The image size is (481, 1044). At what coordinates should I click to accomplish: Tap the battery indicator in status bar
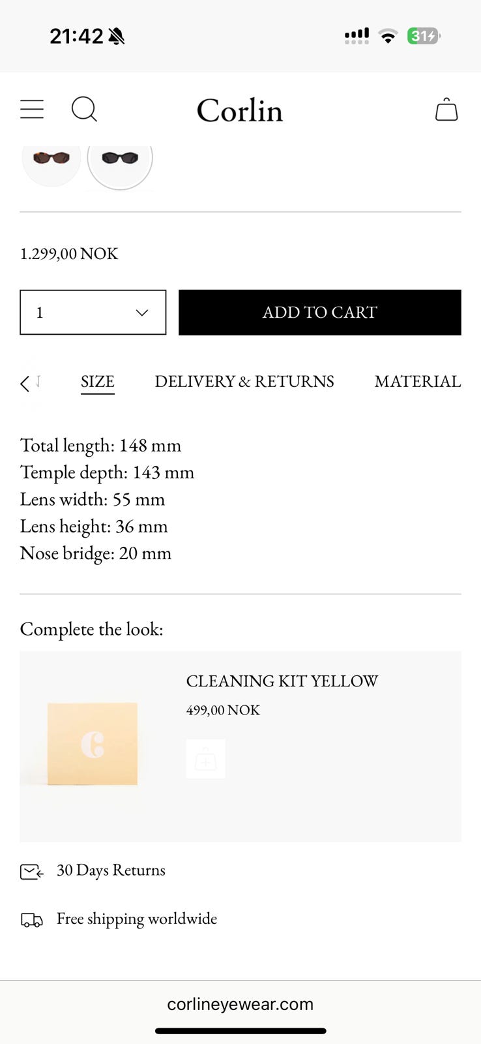[x=423, y=36]
